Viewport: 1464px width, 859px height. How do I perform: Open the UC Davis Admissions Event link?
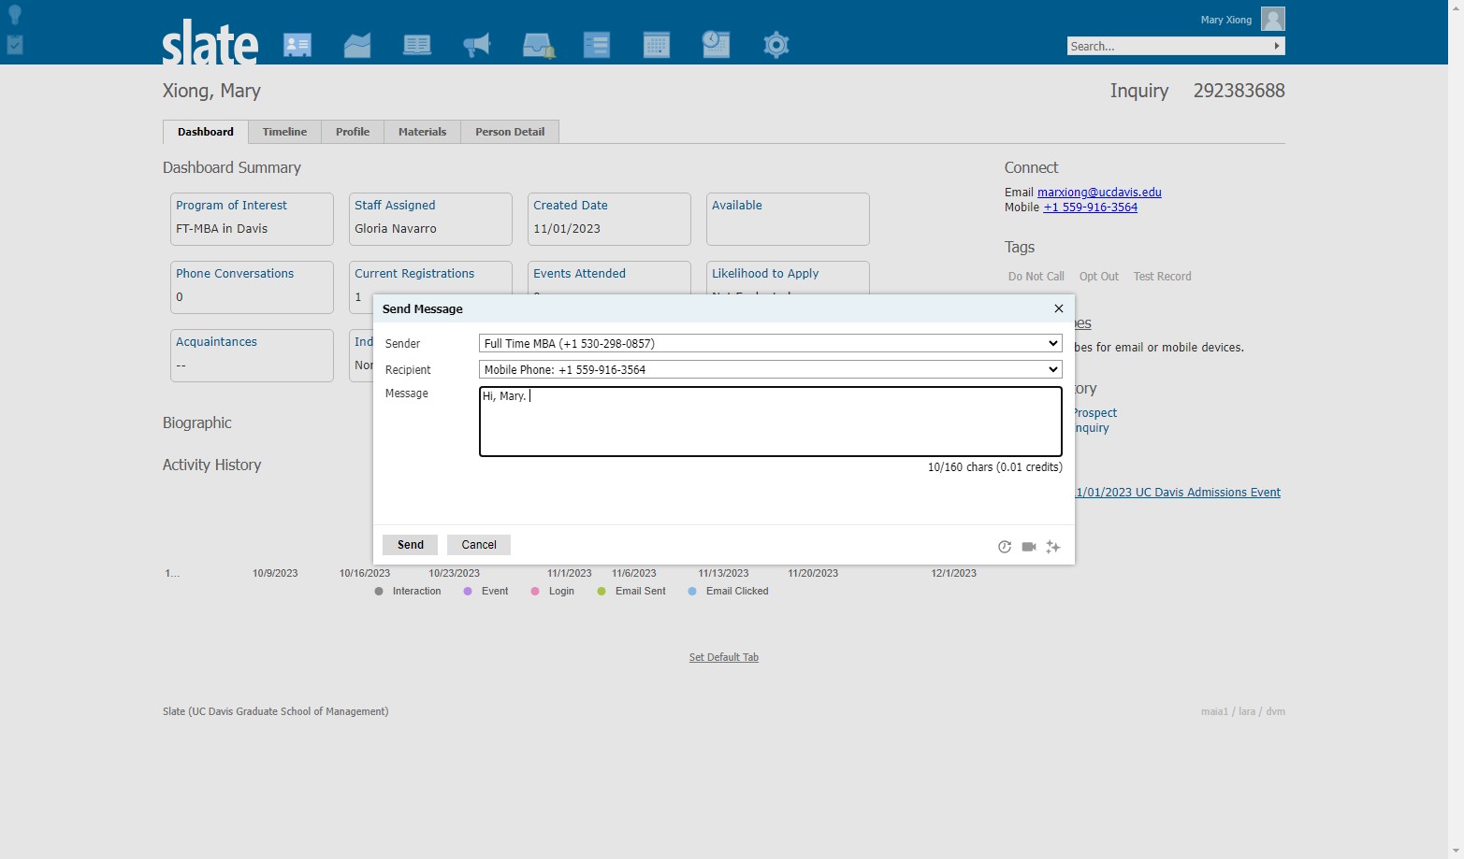pos(1177,493)
